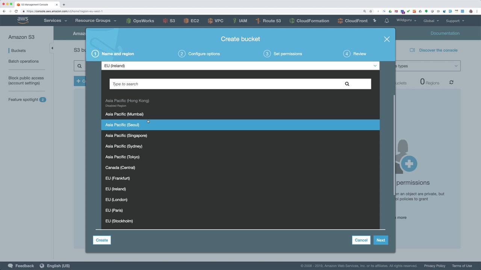Select EU (Ireland) in the region list
The image size is (481, 270).
[240, 189]
